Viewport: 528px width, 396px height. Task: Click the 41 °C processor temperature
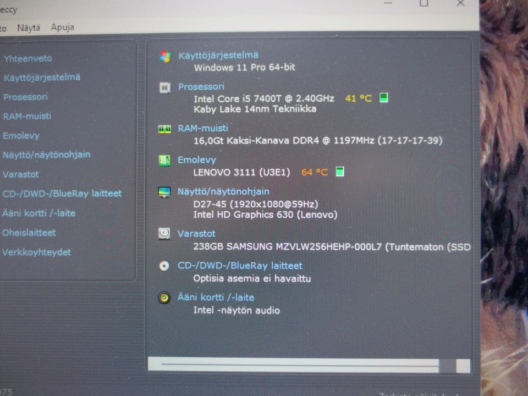click(x=359, y=98)
